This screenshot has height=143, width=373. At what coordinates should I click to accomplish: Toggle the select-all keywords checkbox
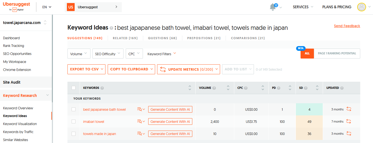(x=74, y=88)
